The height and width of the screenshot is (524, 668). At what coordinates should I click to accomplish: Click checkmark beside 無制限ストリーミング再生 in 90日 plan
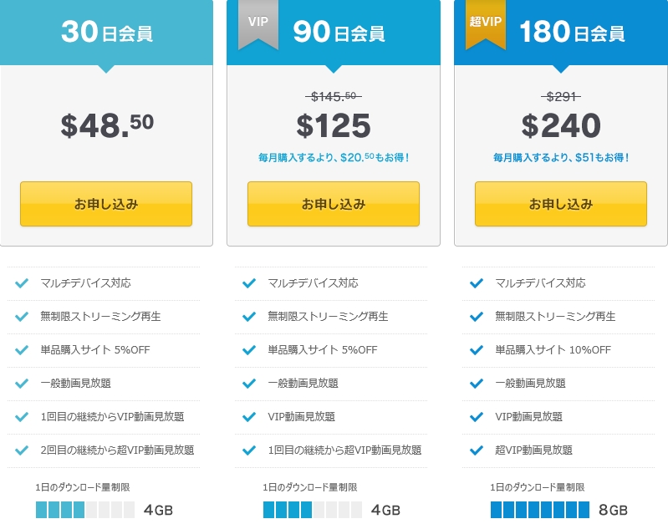tap(249, 317)
